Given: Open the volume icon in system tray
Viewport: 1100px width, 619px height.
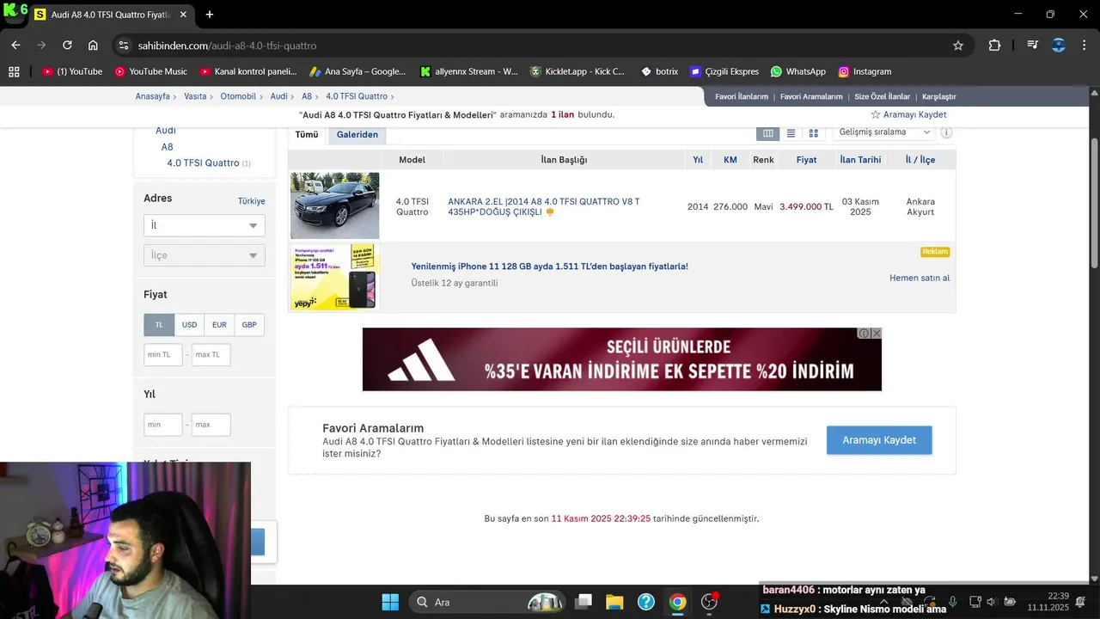Looking at the screenshot, I should click(991, 602).
